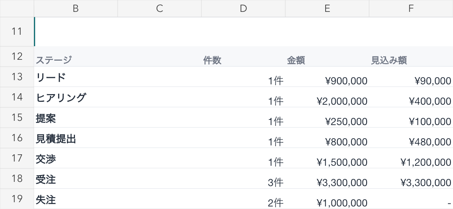This screenshot has height=209, width=453.
Task: Click the ¥900,000 amount cell
Action: tap(327, 77)
